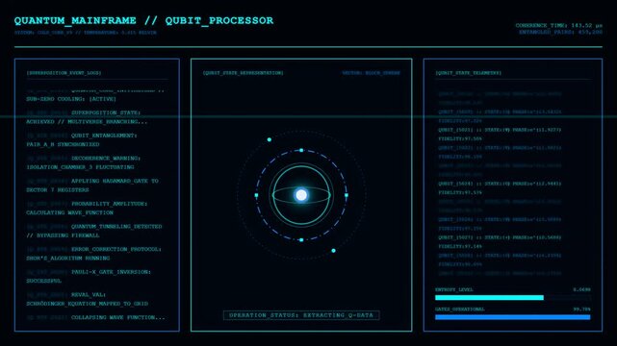This screenshot has height=346, width=617.
Task: Select the PROBABILITY_AMPLITUDE: log entry
Action: click(109, 204)
